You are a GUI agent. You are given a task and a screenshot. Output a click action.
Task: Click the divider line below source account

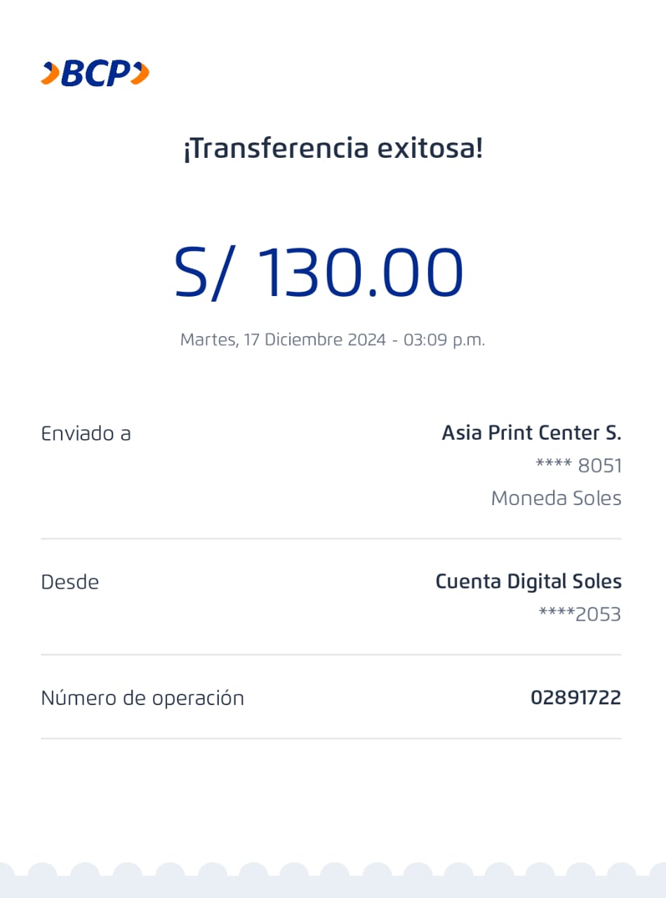point(331,655)
